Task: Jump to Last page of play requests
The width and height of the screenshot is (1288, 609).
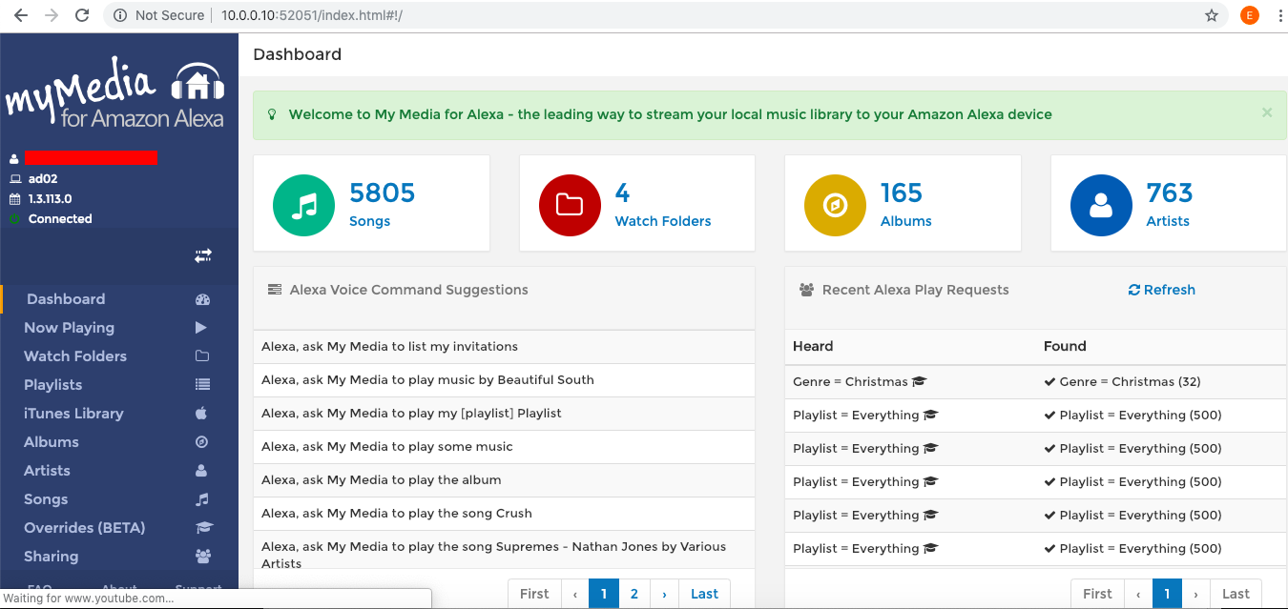Action: pos(1236,594)
